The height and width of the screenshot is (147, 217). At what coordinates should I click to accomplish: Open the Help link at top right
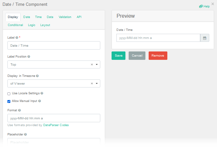(204, 6)
